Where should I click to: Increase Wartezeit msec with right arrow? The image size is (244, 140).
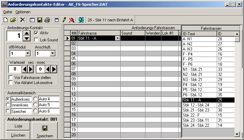(54, 69)
